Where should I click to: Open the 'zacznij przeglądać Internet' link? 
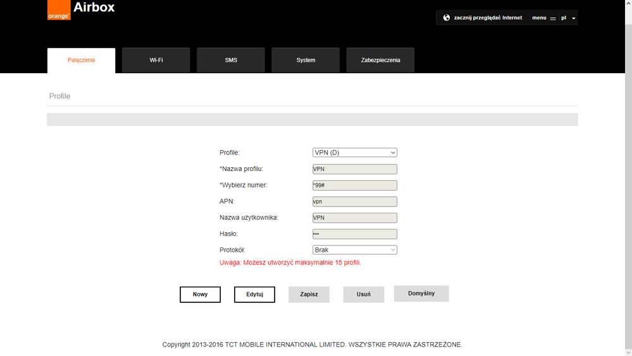[x=488, y=18]
